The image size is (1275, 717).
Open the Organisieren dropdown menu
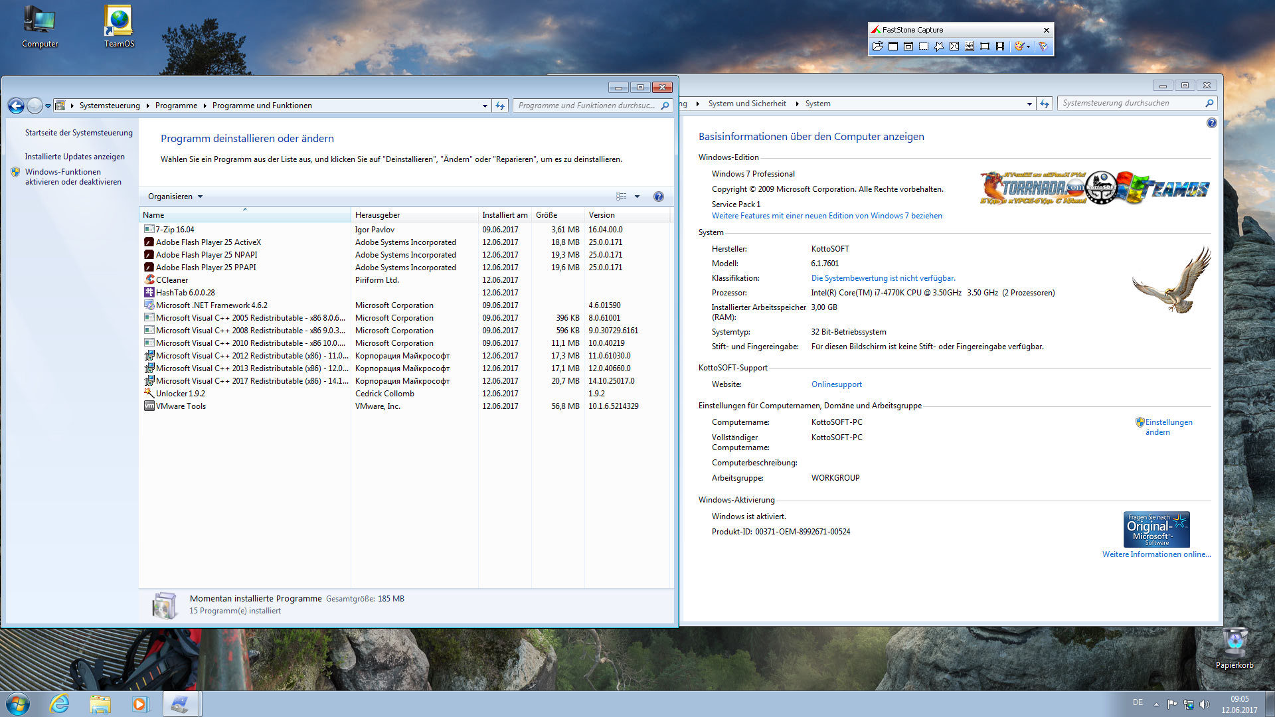pyautogui.click(x=175, y=197)
